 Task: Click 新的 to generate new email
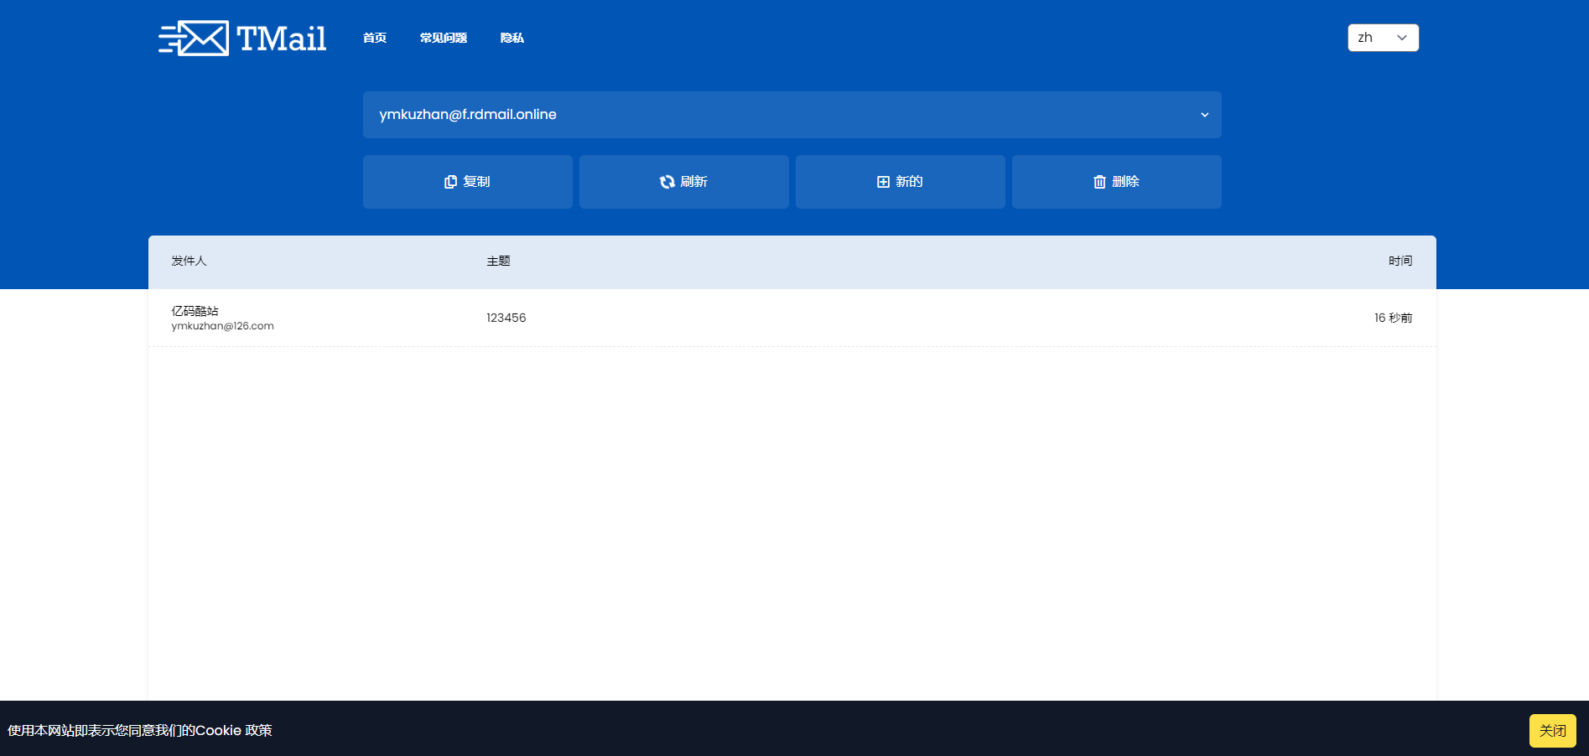pos(900,181)
